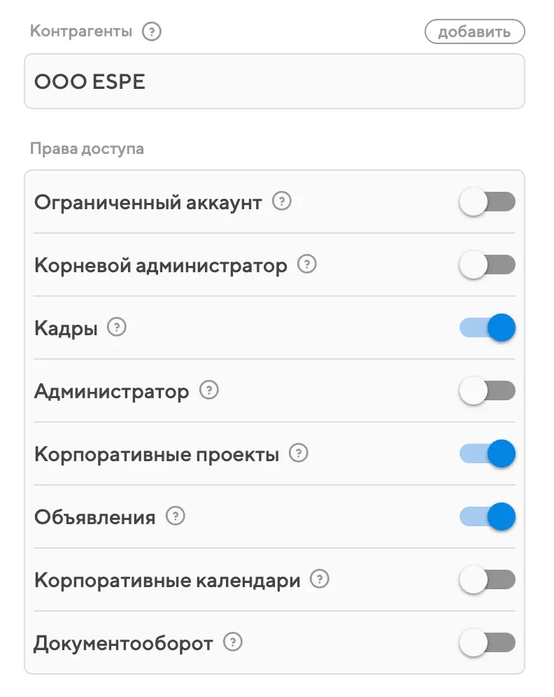This screenshot has height=697, width=554.
Task: Disable the Кадры access toggle
Action: point(487,328)
